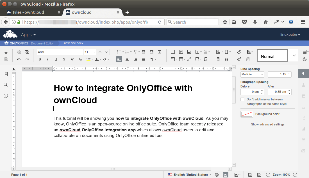This screenshot has height=178, width=309.
Task: Open advanced settings gear icon
Action: click(305, 59)
